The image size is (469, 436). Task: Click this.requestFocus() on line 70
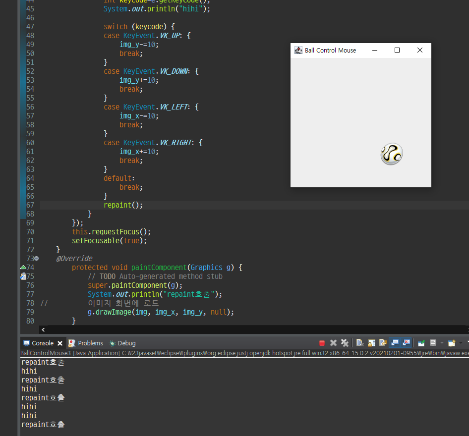[x=111, y=231]
